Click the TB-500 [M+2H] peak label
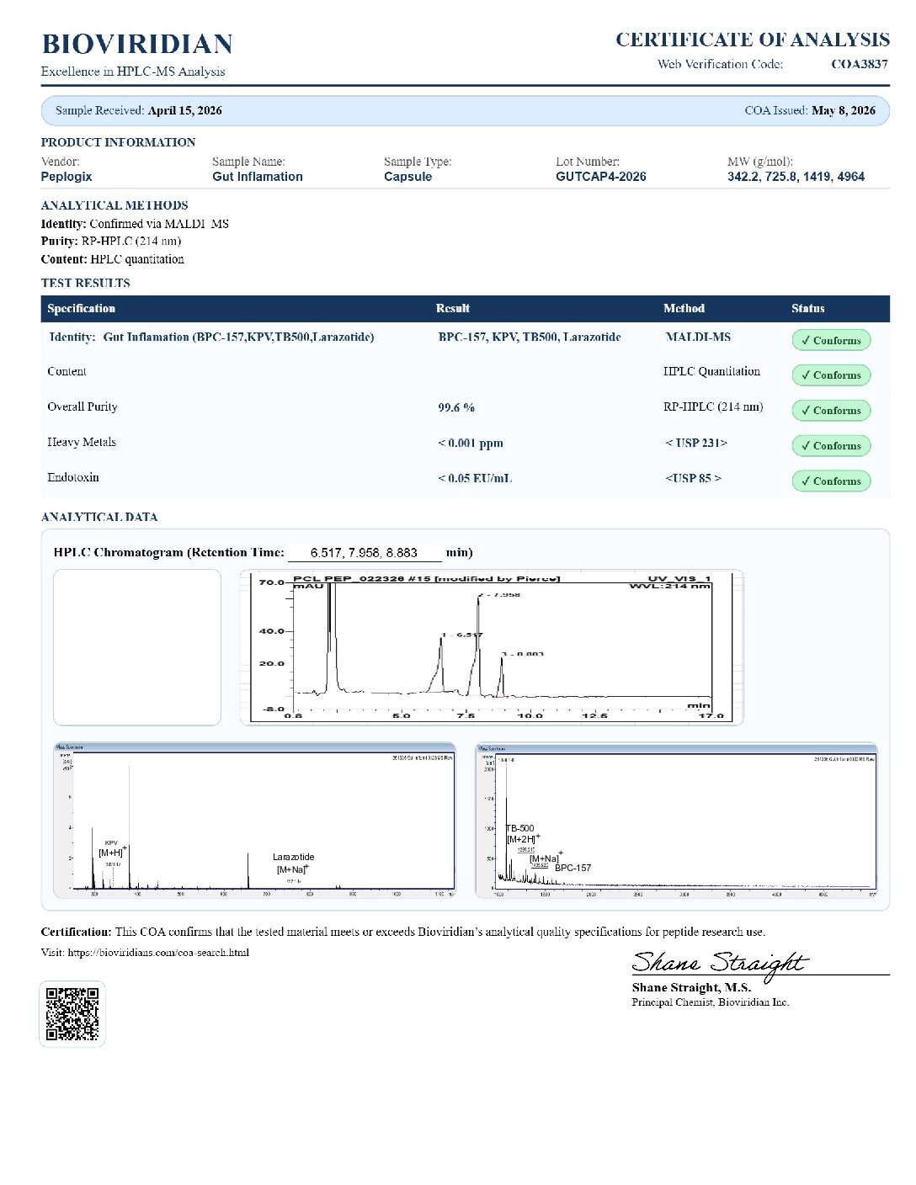This screenshot has width=916, height=1185. pyautogui.click(x=523, y=833)
